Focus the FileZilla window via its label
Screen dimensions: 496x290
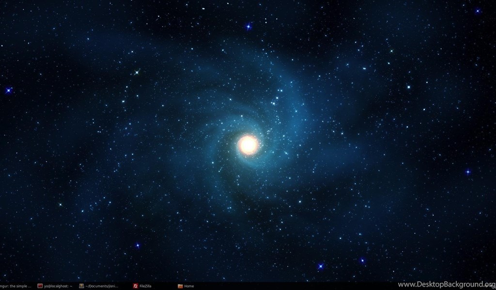(145, 286)
